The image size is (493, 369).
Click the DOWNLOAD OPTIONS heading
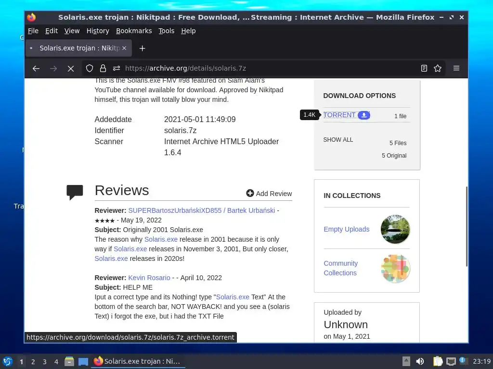[359, 96]
